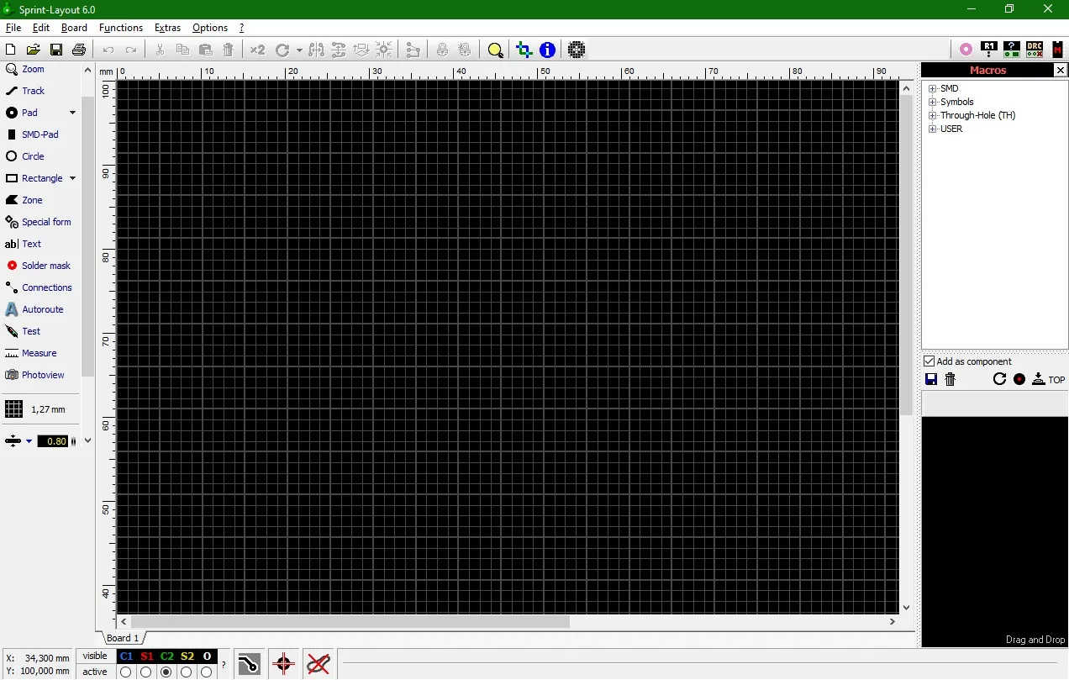The width and height of the screenshot is (1069, 680).
Task: Click the Duplicate x2 icon
Action: click(x=257, y=50)
